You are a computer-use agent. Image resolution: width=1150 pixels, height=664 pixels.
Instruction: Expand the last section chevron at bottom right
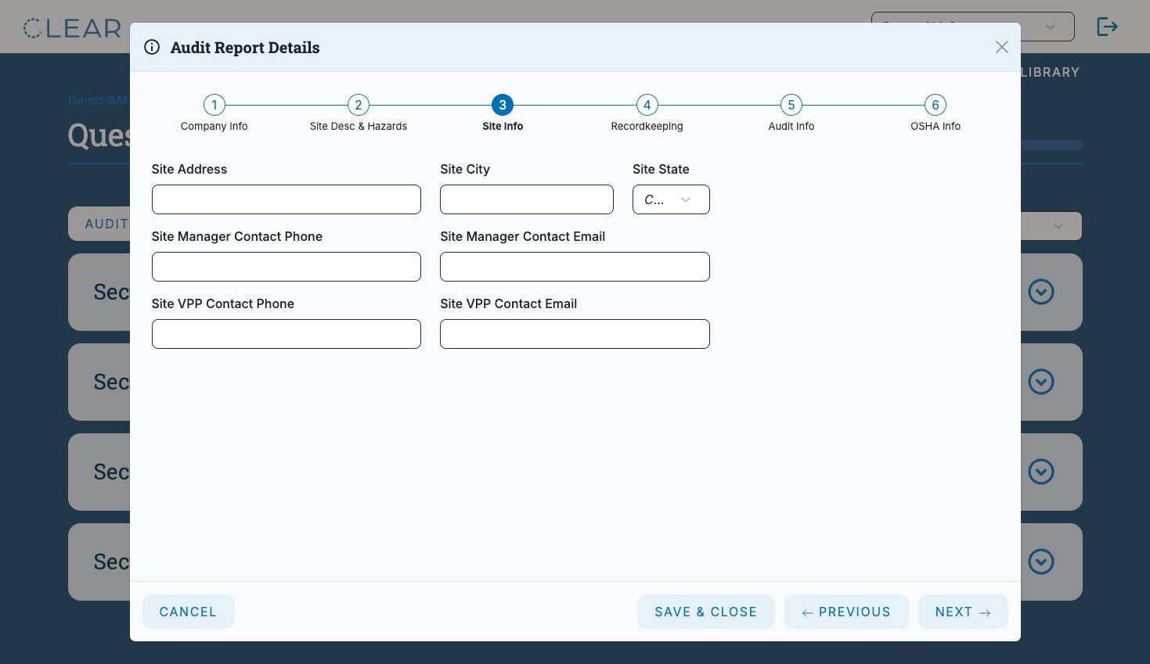pos(1040,562)
